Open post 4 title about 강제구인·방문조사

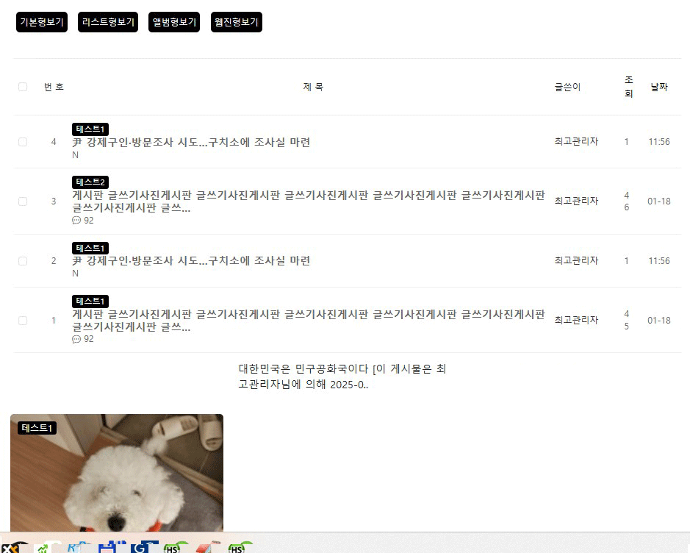tap(191, 142)
